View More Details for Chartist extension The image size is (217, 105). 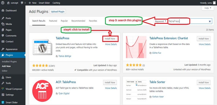click(x=205, y=44)
